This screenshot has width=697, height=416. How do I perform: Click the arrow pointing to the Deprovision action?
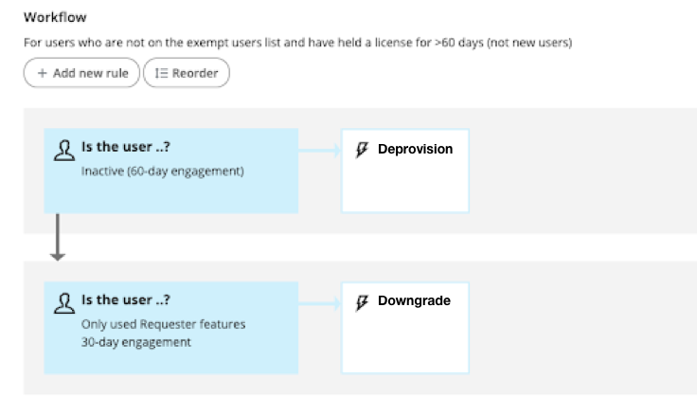(x=320, y=151)
